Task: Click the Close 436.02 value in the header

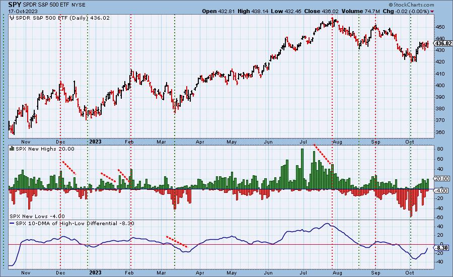Action: pyautogui.click(x=321, y=11)
